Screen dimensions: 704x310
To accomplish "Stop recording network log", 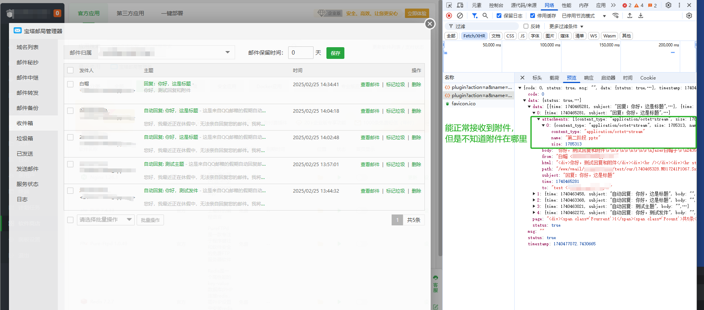I will 449,16.
